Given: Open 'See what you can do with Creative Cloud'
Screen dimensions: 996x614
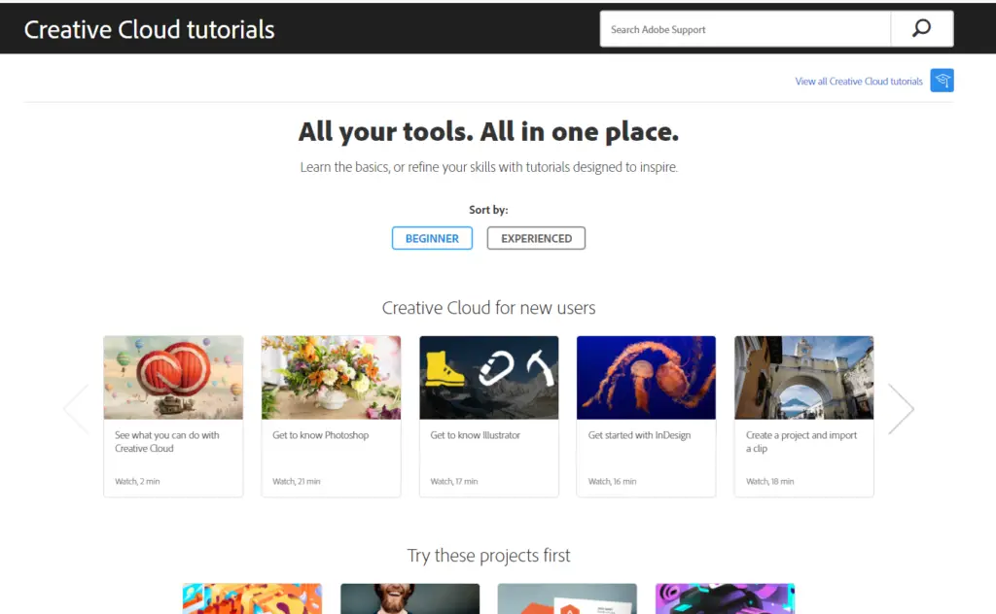Looking at the screenshot, I should click(167, 441).
